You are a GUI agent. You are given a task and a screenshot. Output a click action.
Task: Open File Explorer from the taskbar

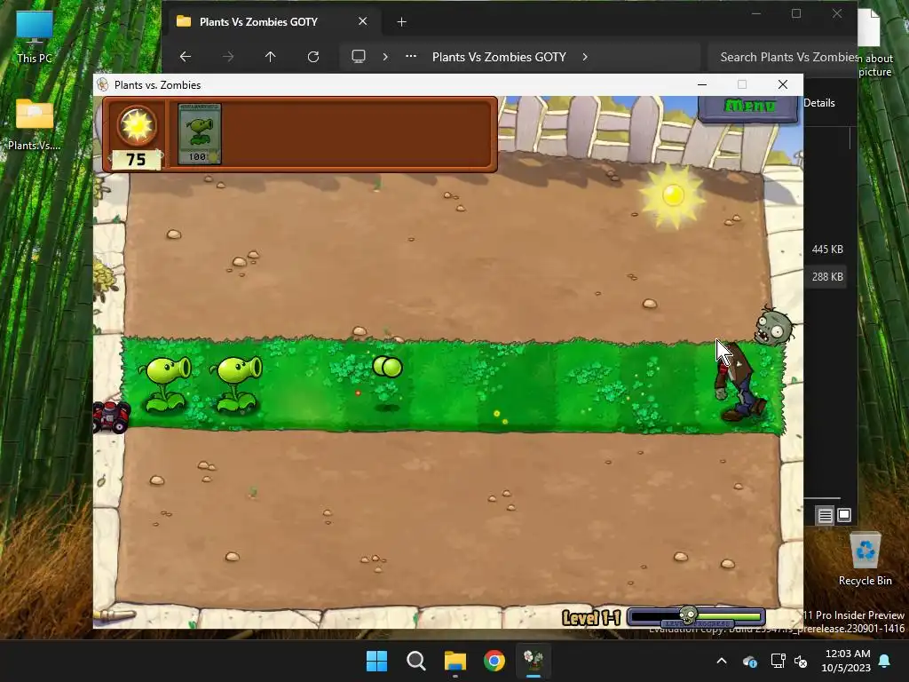click(x=455, y=661)
